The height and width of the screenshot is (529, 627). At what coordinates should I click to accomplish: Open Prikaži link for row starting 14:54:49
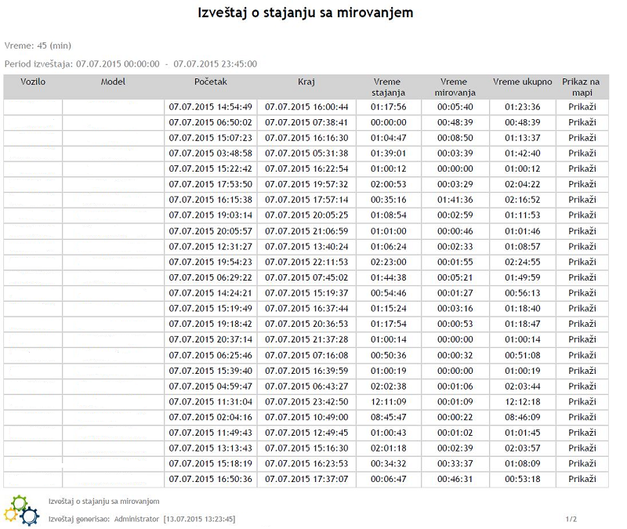click(x=582, y=107)
